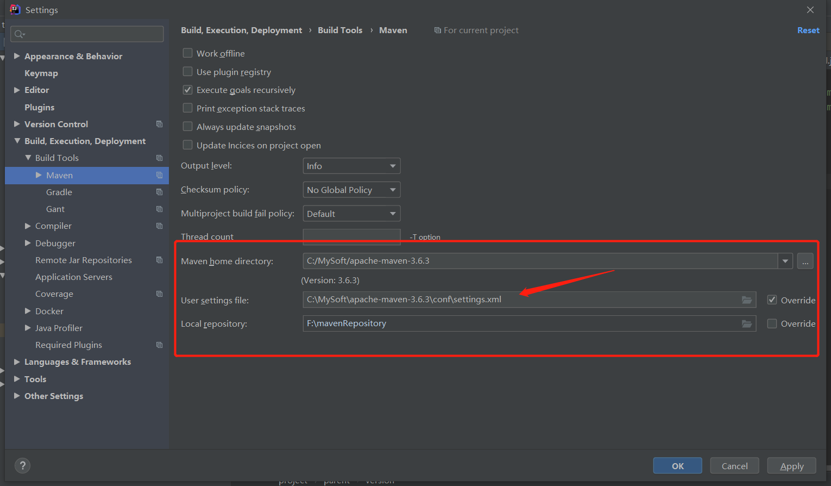Collapse Build, Execution, Deployment node
831x486 pixels.
tap(17, 141)
